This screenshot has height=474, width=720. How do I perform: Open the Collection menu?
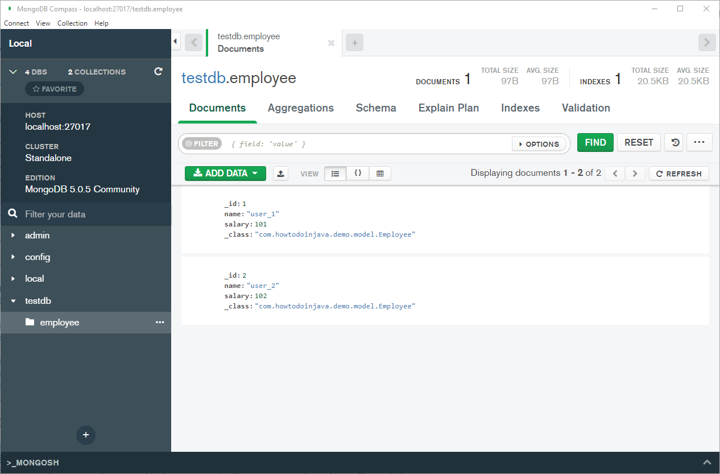coord(72,23)
